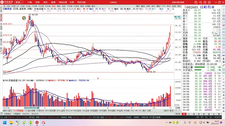225x126 pixels.
Task: Select the BOLL金刚 indicator tab
Action: coord(61,111)
